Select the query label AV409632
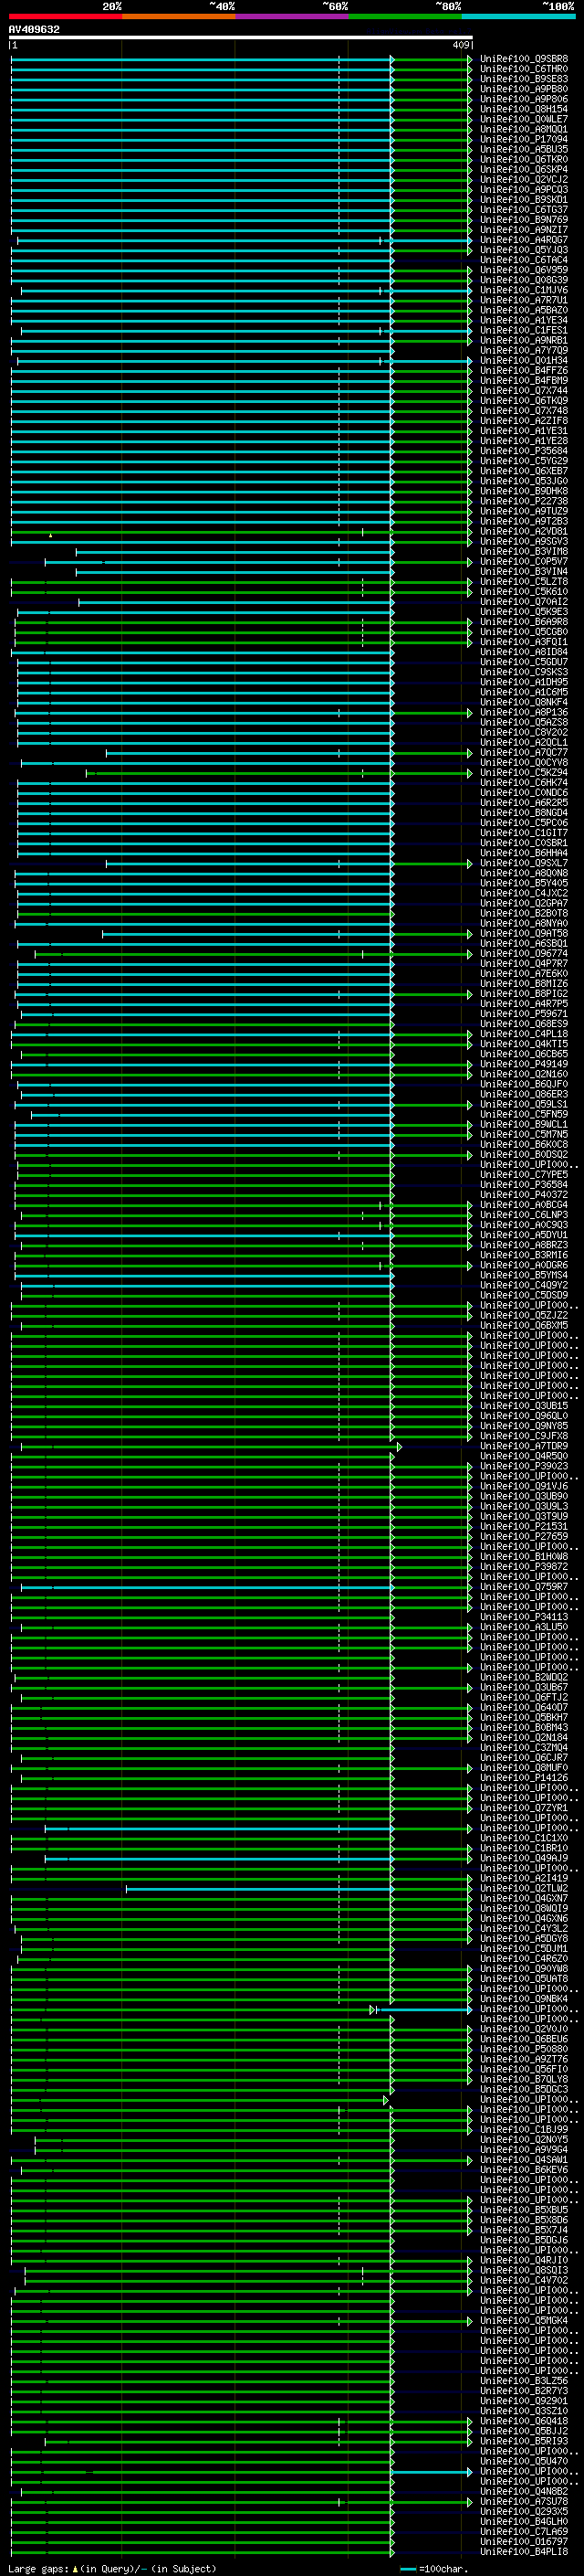584x2576 pixels. tap(34, 29)
